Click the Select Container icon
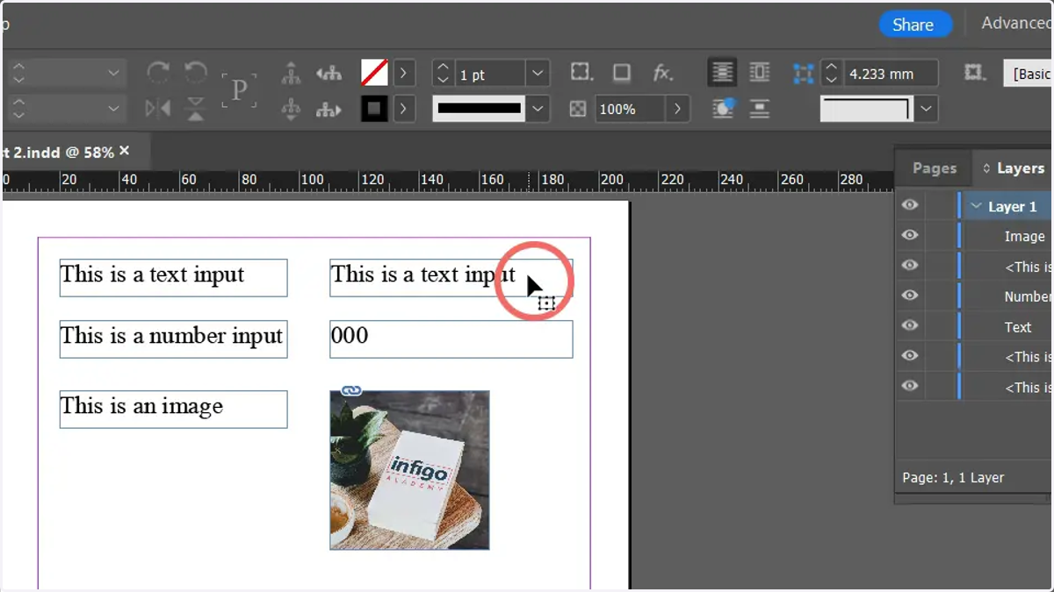This screenshot has height=592, width=1054. (291, 74)
